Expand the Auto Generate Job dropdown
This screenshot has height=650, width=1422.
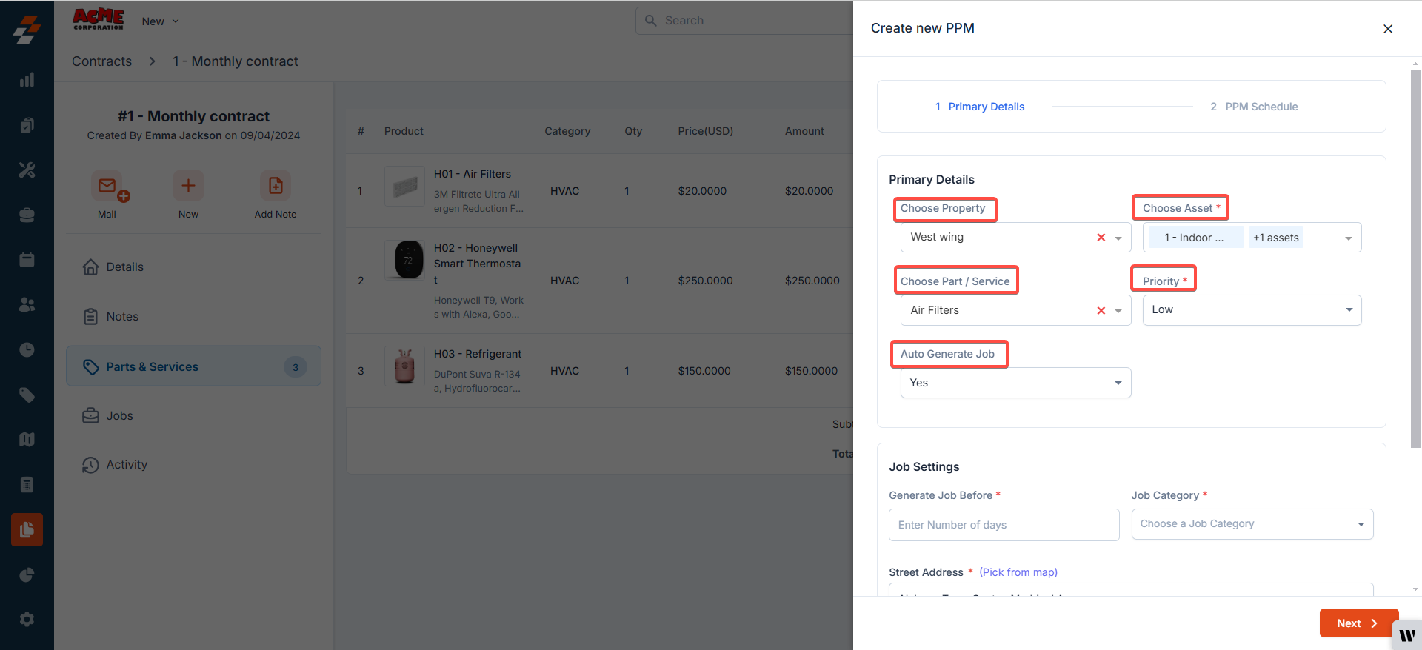coord(1015,383)
